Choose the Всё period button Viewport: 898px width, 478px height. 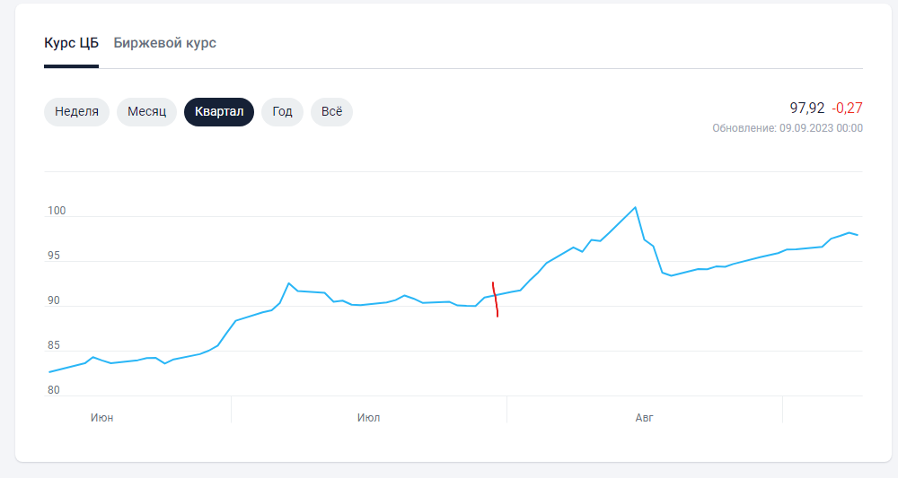331,111
